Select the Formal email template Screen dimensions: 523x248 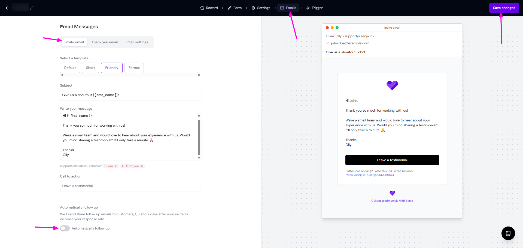tap(134, 68)
